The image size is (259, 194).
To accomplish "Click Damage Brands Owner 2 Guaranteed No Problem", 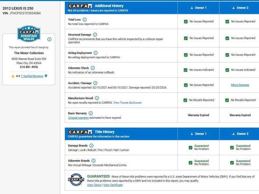I will (x=243, y=147).
